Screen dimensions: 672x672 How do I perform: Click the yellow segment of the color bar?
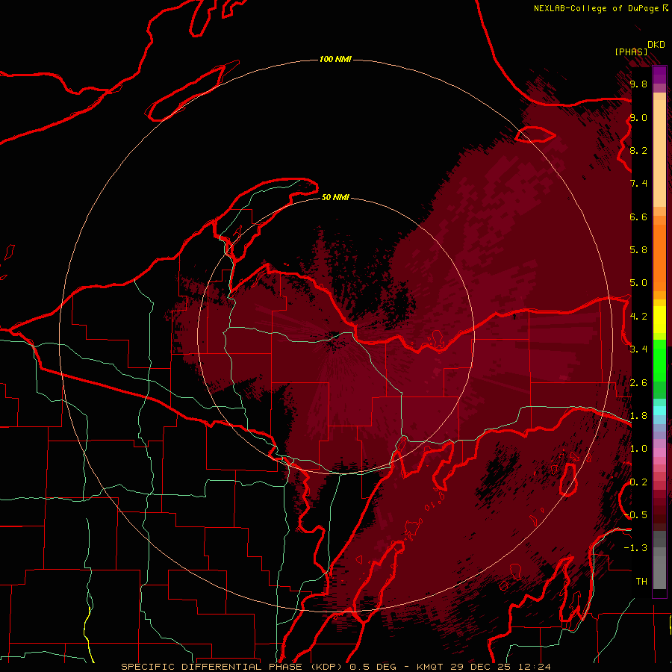click(x=659, y=320)
